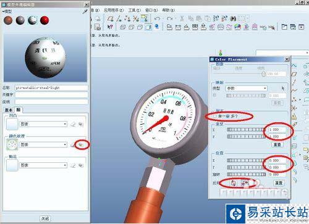309x224 pixels.
Task: Click the flip horizontal icon in Color Placement
Action: click(245, 183)
